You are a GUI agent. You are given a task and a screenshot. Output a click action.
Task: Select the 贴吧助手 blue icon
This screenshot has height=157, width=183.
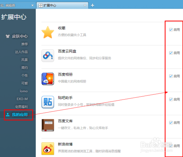[48, 102]
